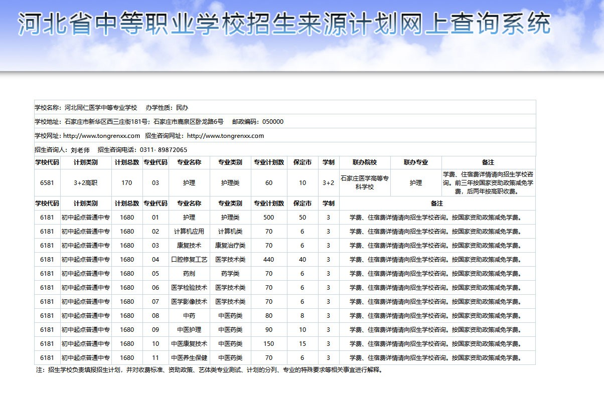Viewport: 604px width, 395px height.
Task: Click 备注 header in the second table
Action: coord(437,204)
